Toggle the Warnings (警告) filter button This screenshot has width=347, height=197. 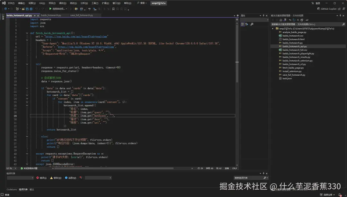tap(56, 178)
